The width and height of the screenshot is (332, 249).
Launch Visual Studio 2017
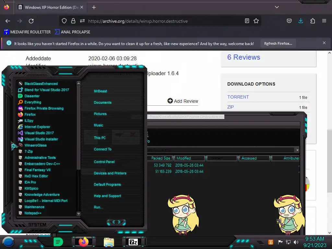tap(36, 133)
